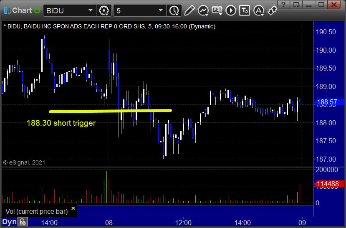Expand the interval dropdown arrow
346x228 pixels.
pos(161,10)
